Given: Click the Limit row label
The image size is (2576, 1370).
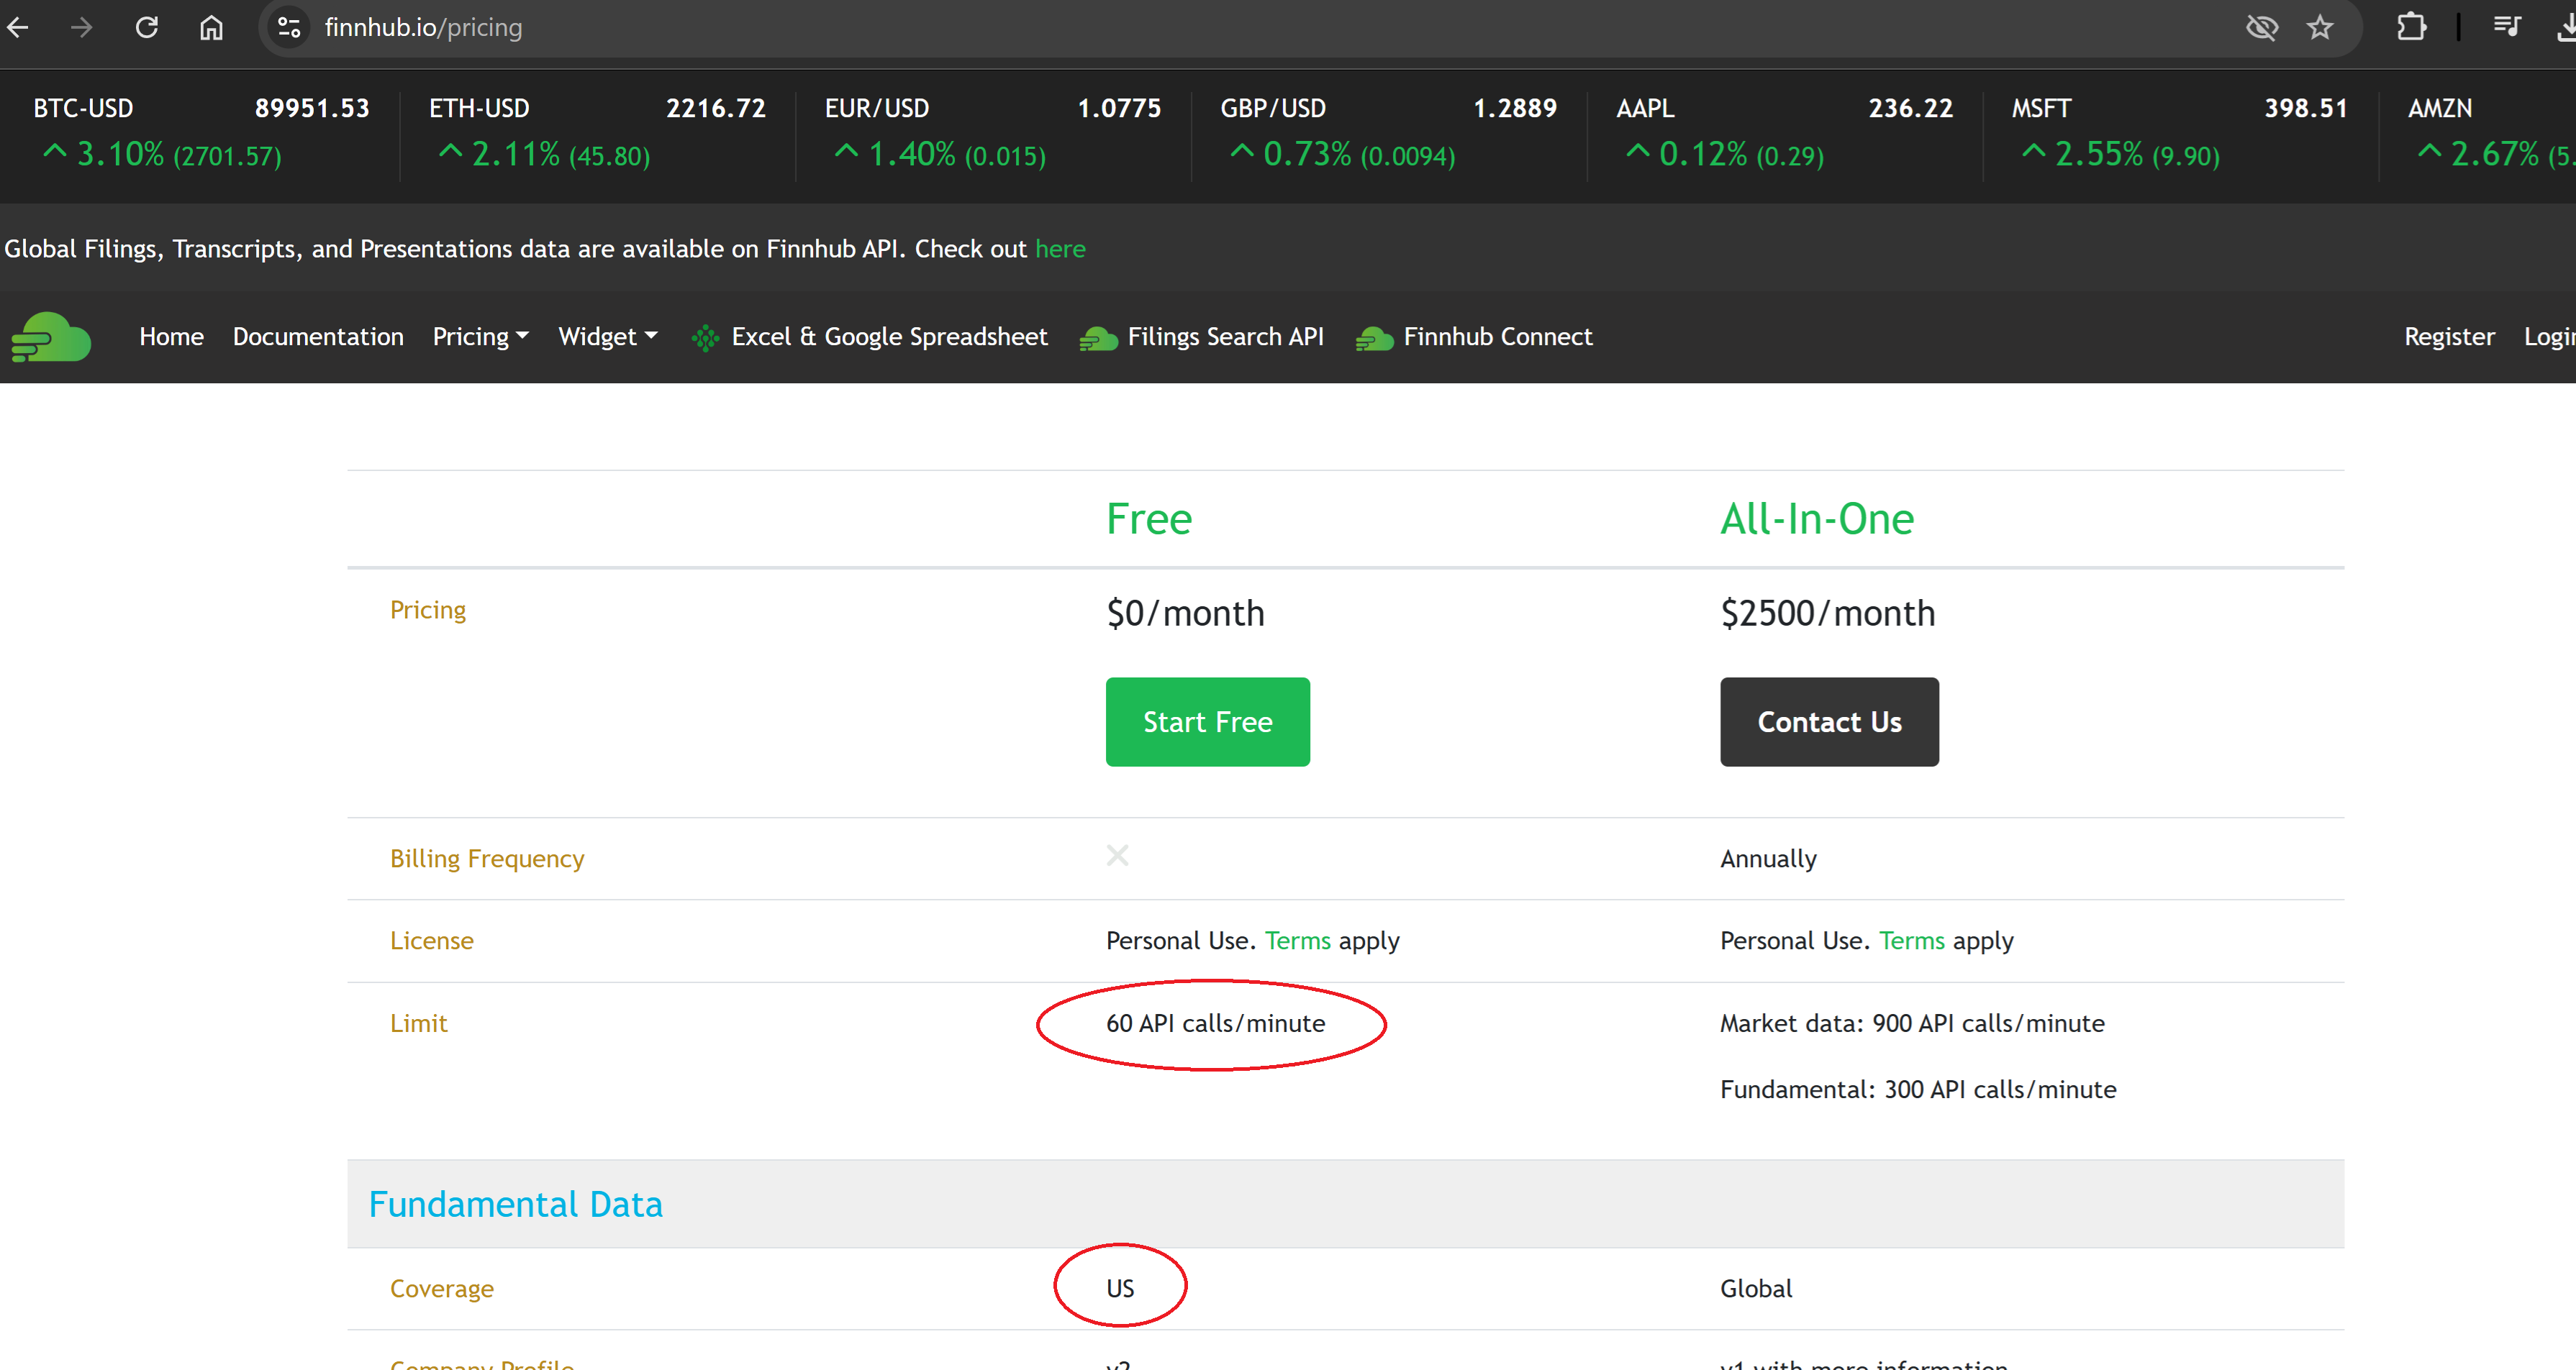Looking at the screenshot, I should point(418,1023).
